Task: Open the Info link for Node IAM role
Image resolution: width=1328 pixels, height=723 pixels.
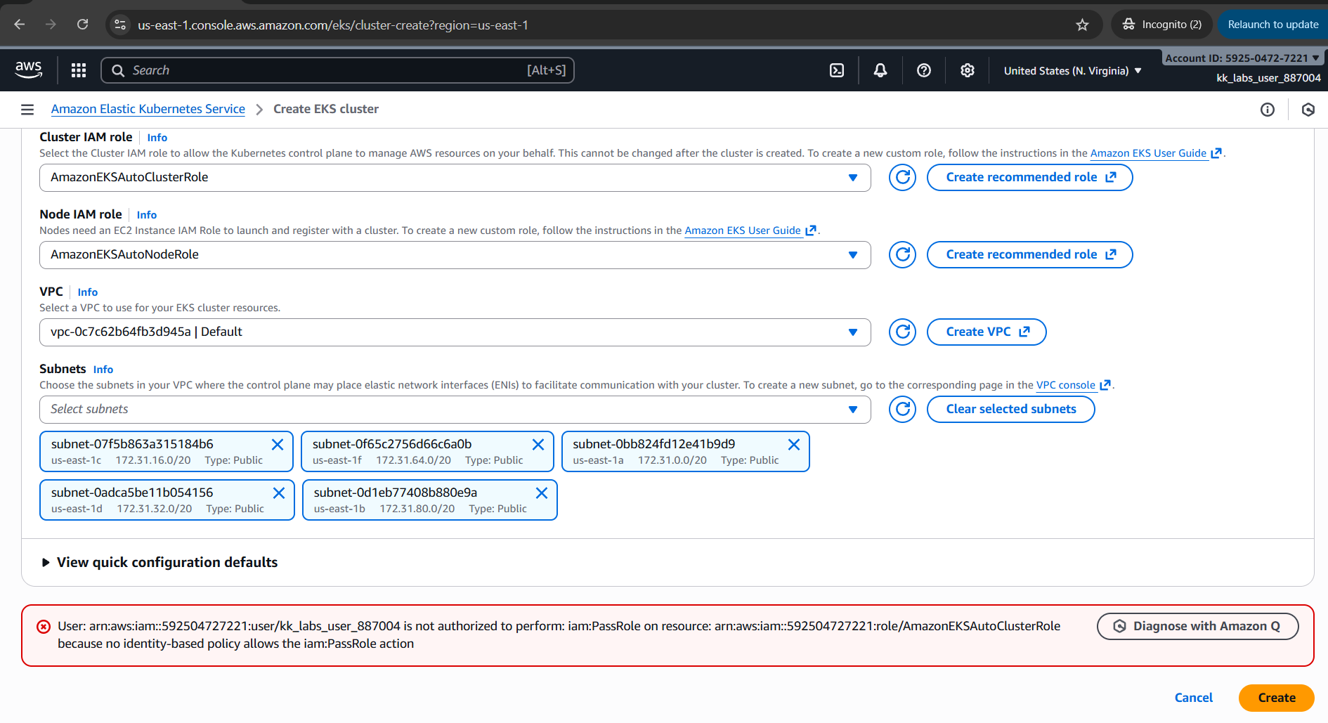Action: (147, 215)
